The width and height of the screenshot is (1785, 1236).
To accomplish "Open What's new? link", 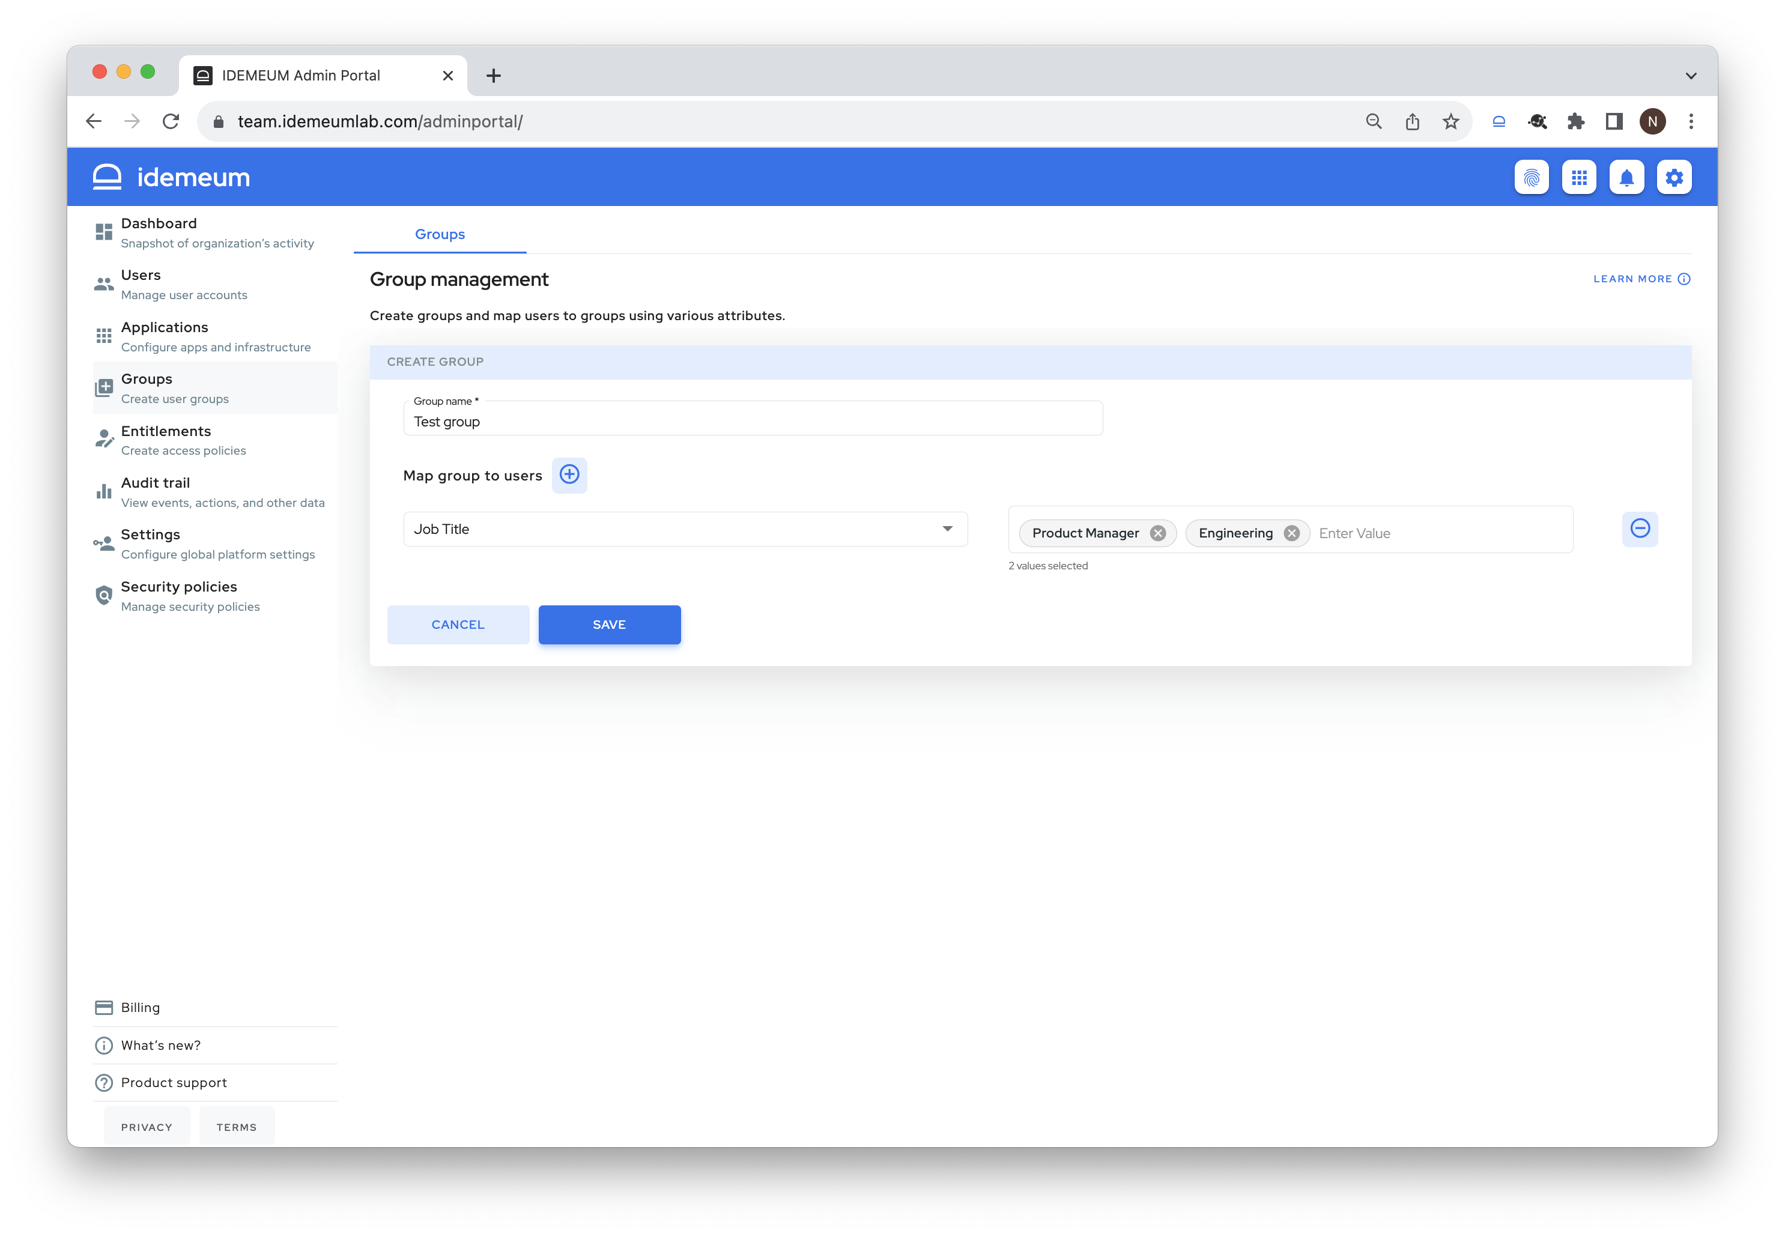I will click(x=214, y=1046).
